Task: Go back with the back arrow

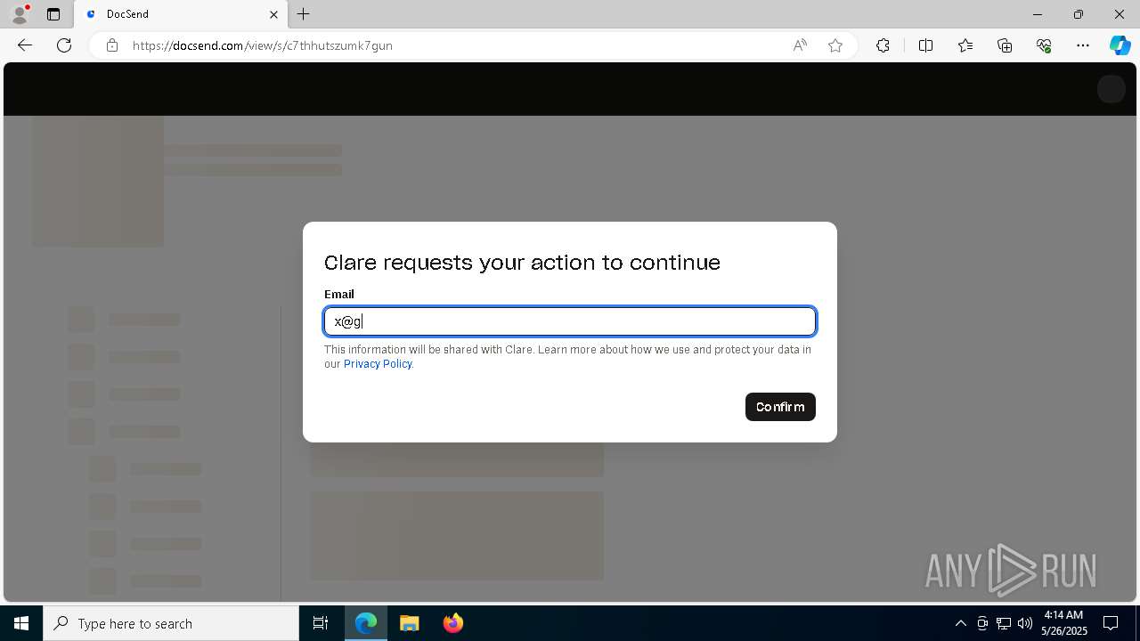Action: tap(25, 45)
